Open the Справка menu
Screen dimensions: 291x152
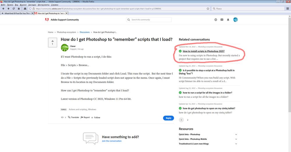[55, 5]
